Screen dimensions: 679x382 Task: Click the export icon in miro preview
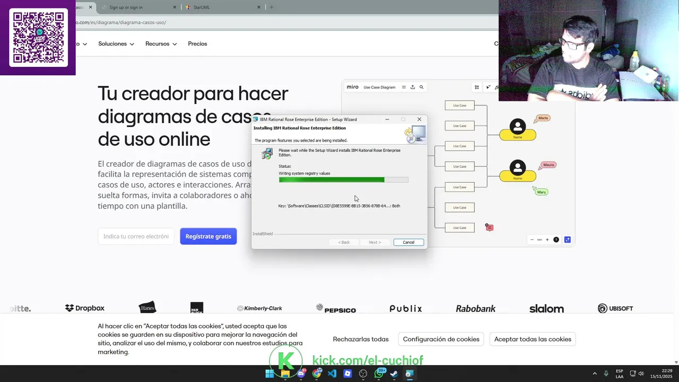tap(413, 87)
